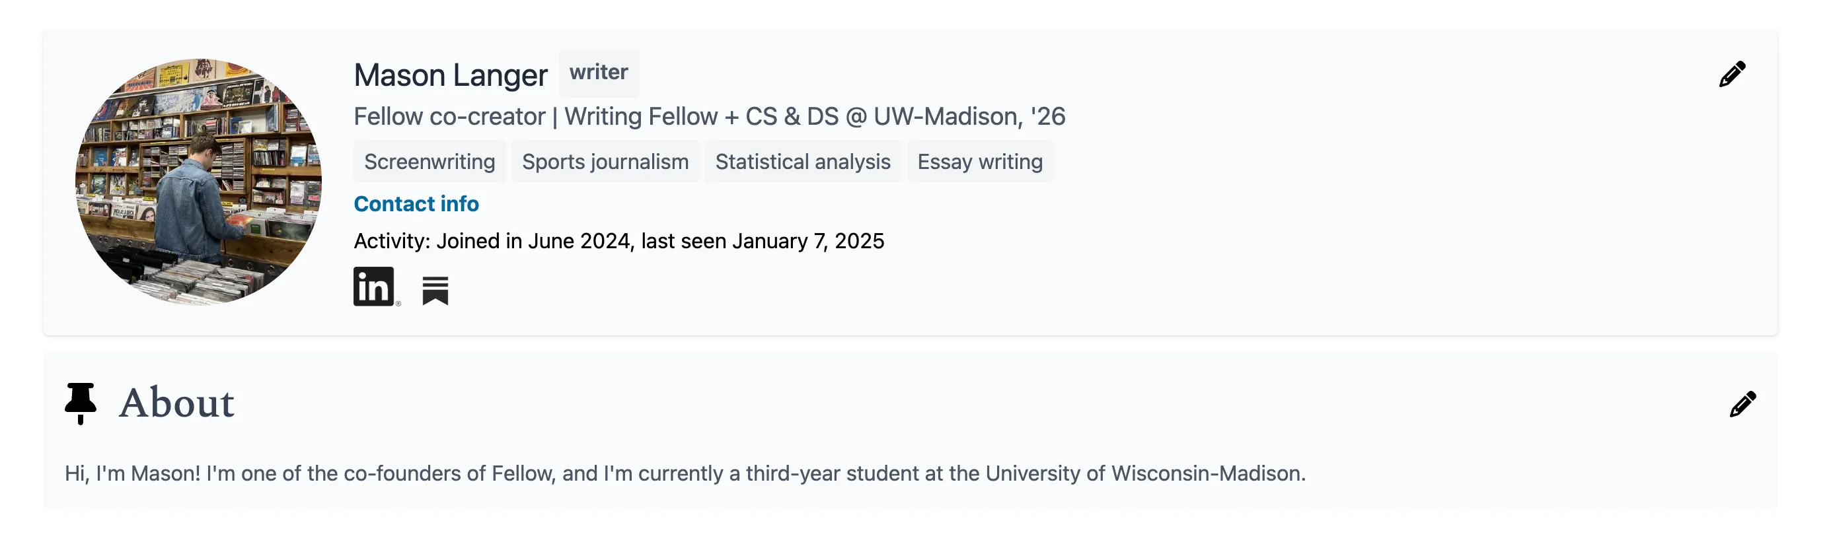Click the Fellow co-creator headline text
Image resolution: width=1833 pixels, height=548 pixels.
pyautogui.click(x=709, y=116)
